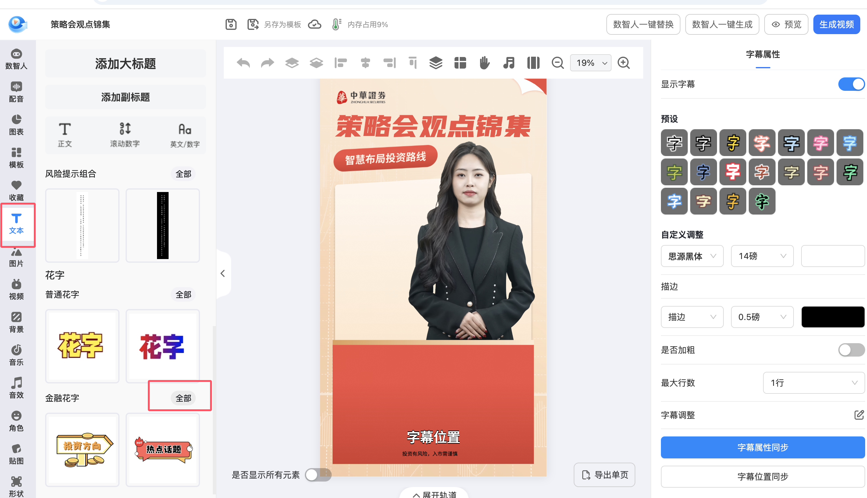The height and width of the screenshot is (498, 867).
Task: Click the 生成视频 button
Action: coord(836,25)
